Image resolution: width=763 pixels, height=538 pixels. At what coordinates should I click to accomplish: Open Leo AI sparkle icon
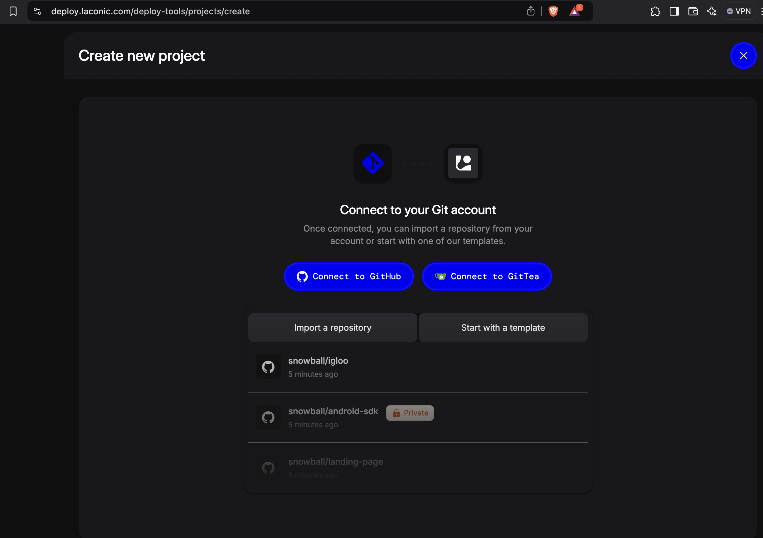[x=712, y=11]
